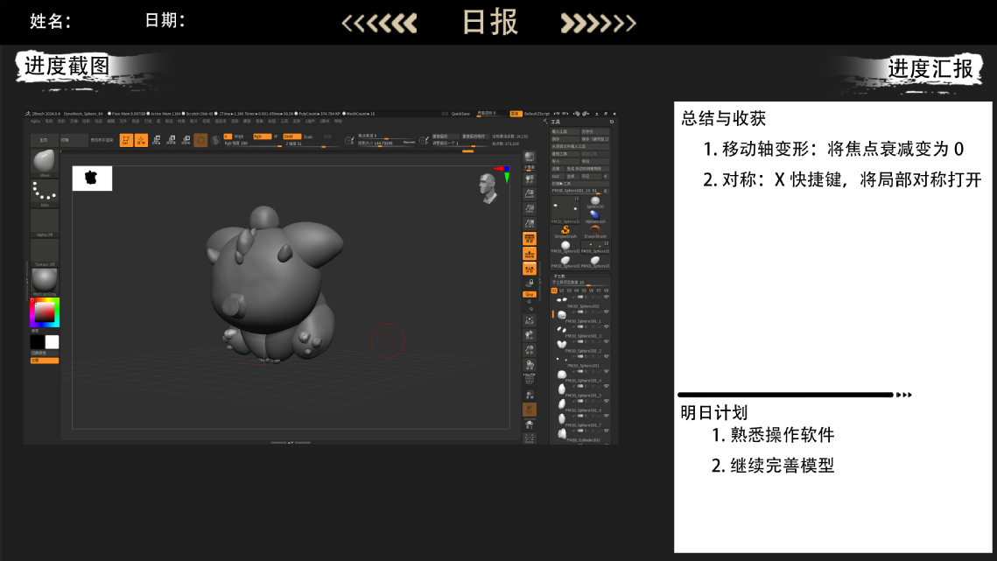
Task: Expand the 子工具 subtool panel header
Action: (x=559, y=276)
